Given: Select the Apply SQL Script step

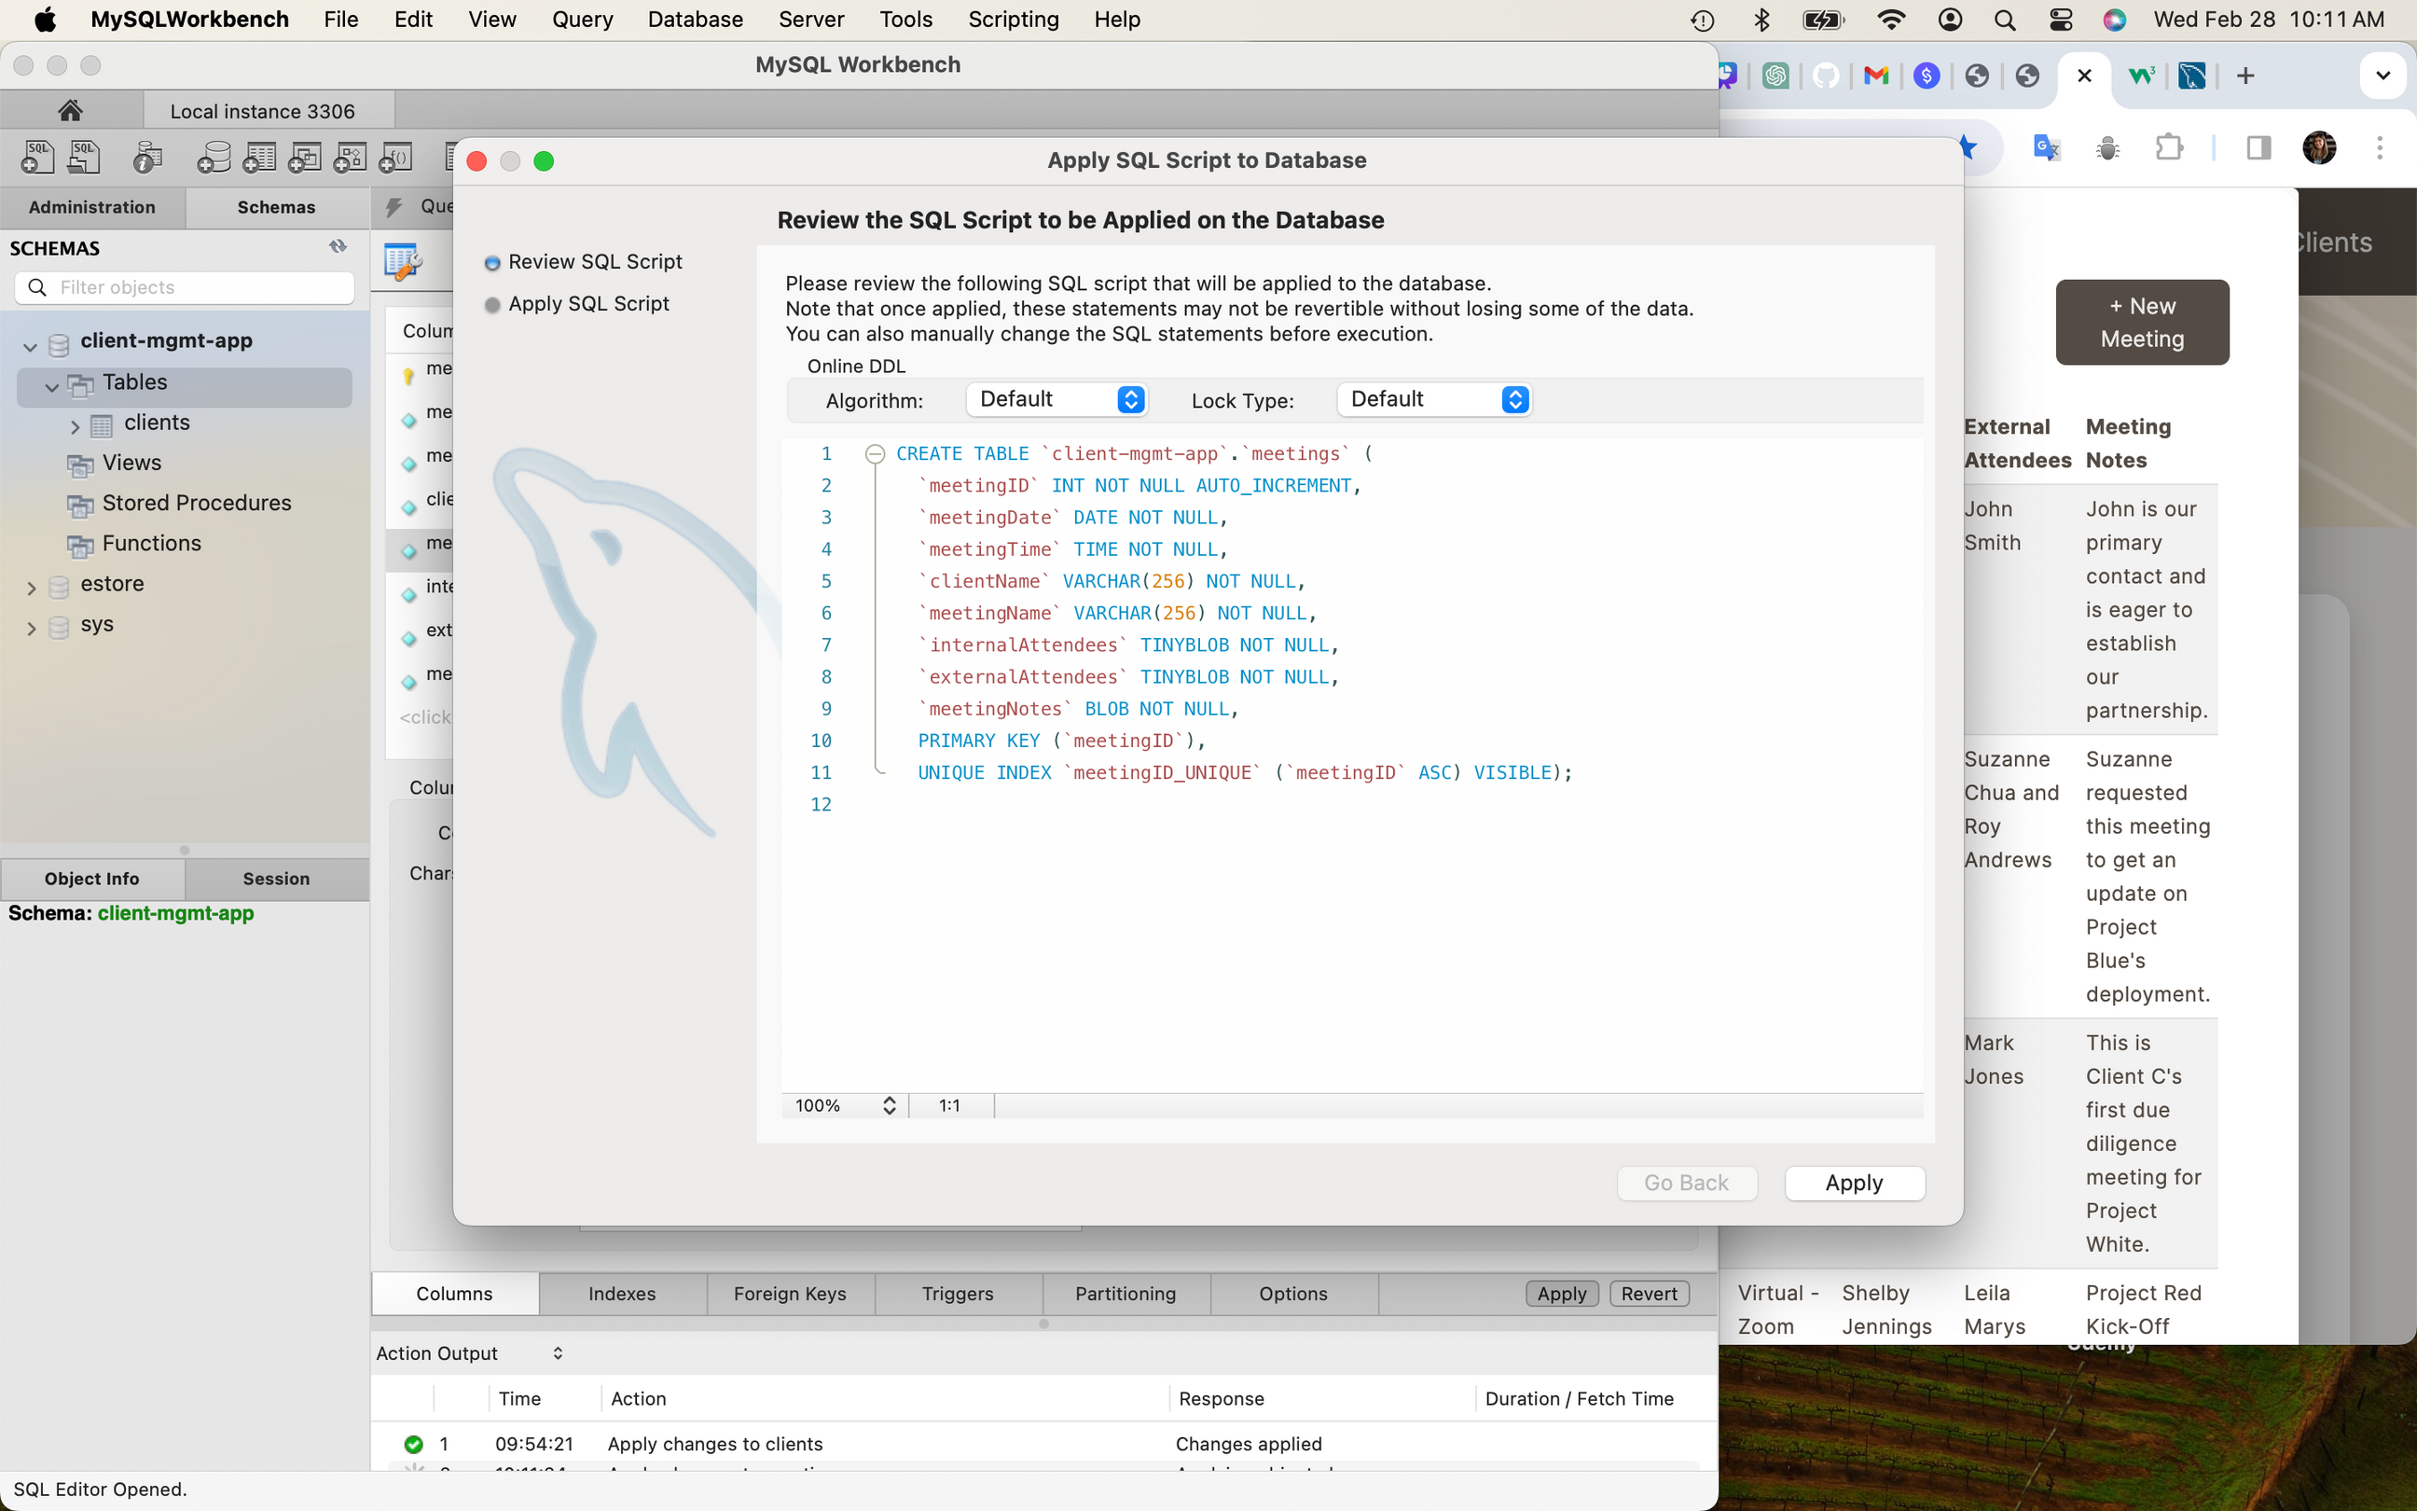Looking at the screenshot, I should click(x=588, y=304).
